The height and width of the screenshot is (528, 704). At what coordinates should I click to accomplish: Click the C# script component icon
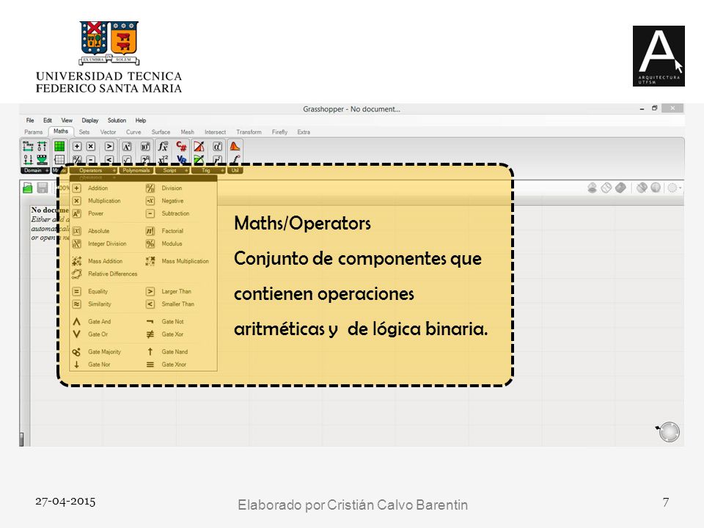(181, 146)
